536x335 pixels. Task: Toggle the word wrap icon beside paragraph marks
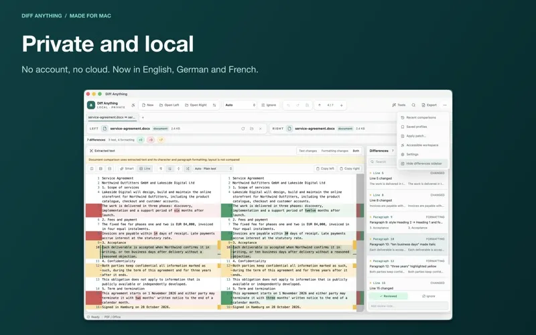(x=170, y=169)
